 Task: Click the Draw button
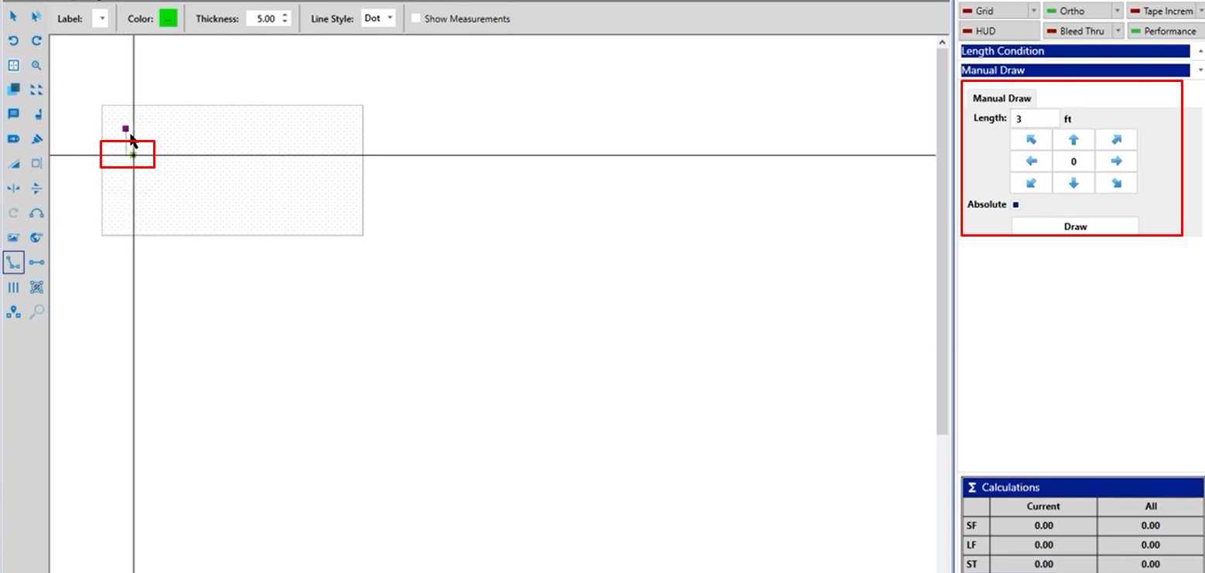[x=1075, y=227]
